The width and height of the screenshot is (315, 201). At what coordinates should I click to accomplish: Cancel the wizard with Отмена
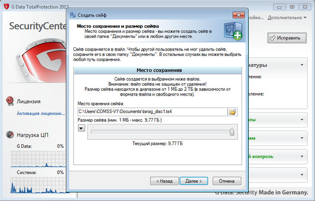(227, 181)
